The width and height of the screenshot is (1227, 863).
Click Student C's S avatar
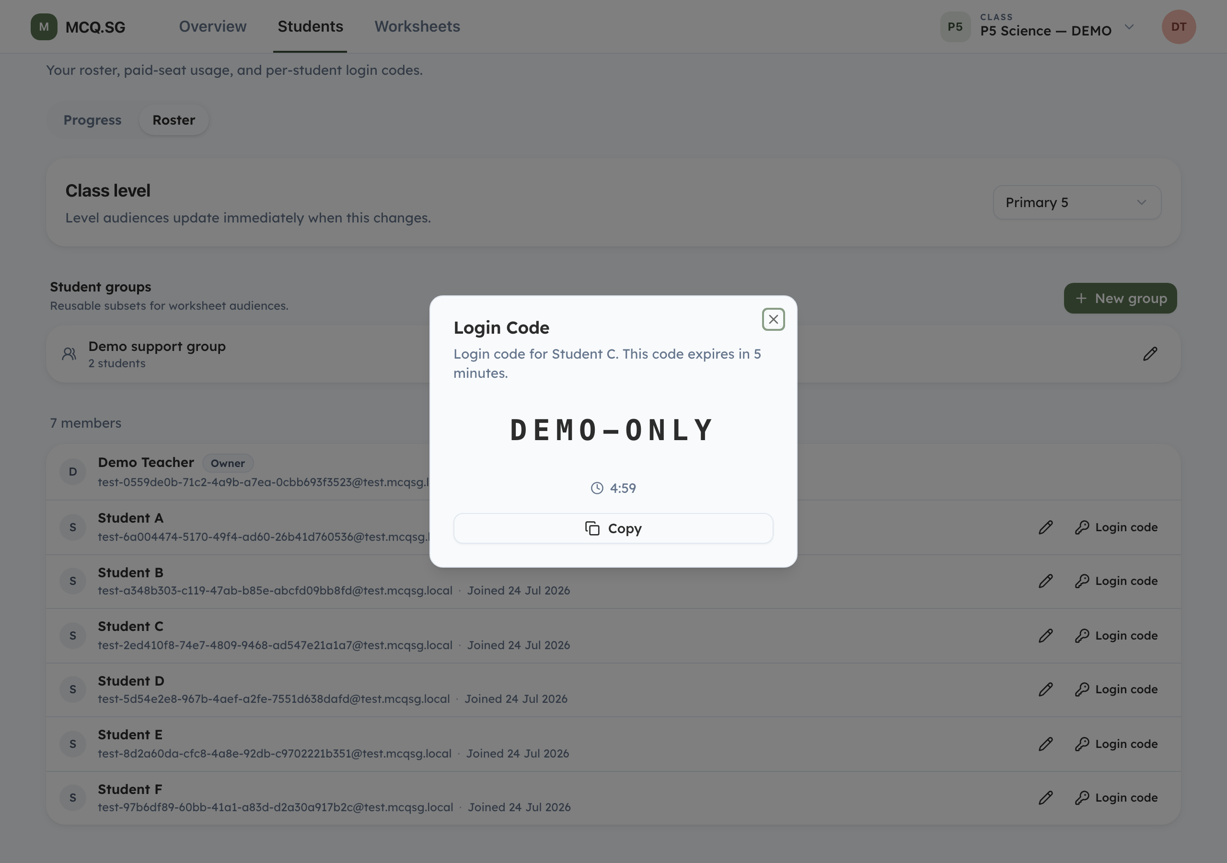(x=73, y=636)
